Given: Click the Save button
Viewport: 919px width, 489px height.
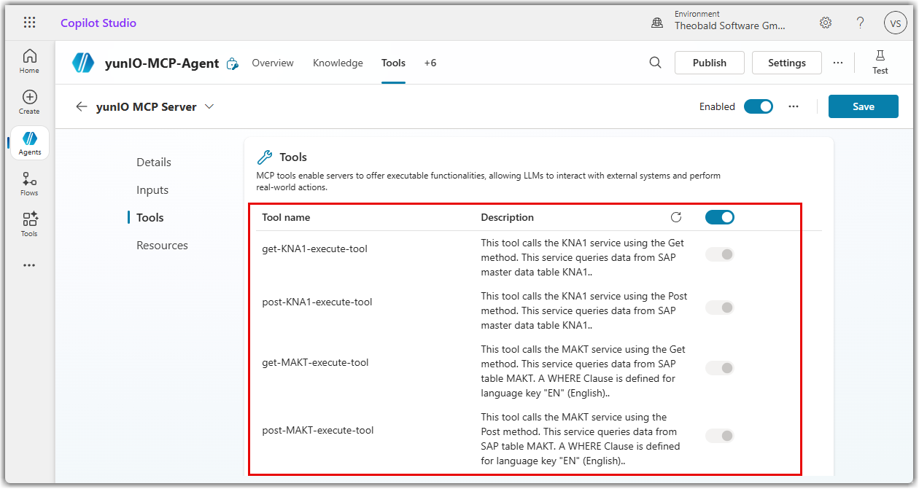Looking at the screenshot, I should pos(863,106).
